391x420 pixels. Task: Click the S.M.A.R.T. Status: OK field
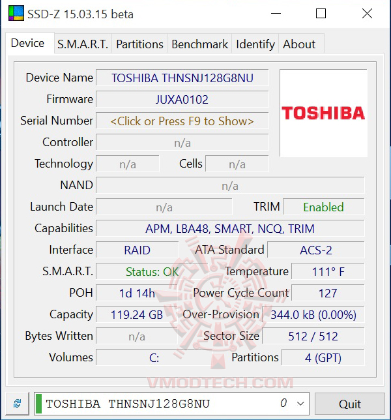[152, 272]
